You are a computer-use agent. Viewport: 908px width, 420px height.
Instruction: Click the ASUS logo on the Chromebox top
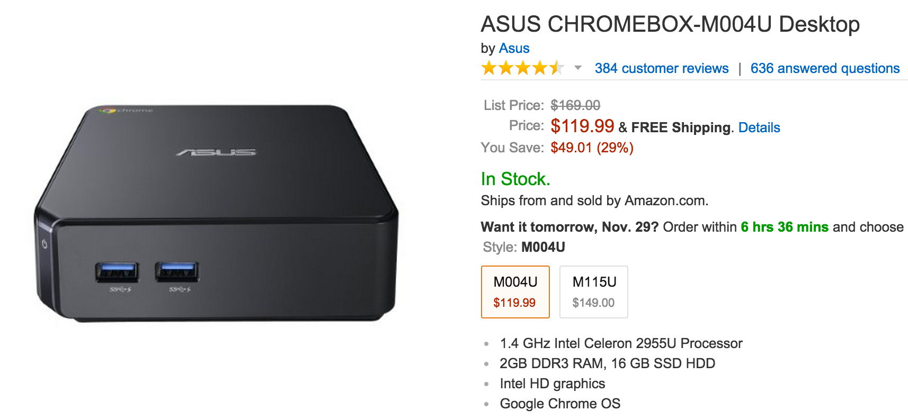pyautogui.click(x=216, y=152)
